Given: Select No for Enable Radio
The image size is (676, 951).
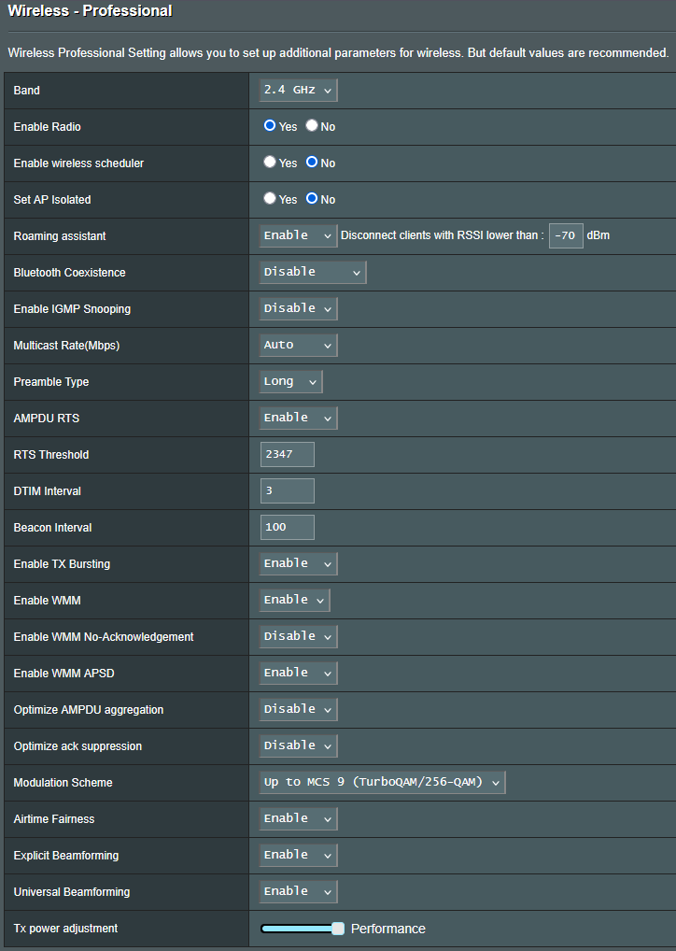Looking at the screenshot, I should [x=312, y=125].
